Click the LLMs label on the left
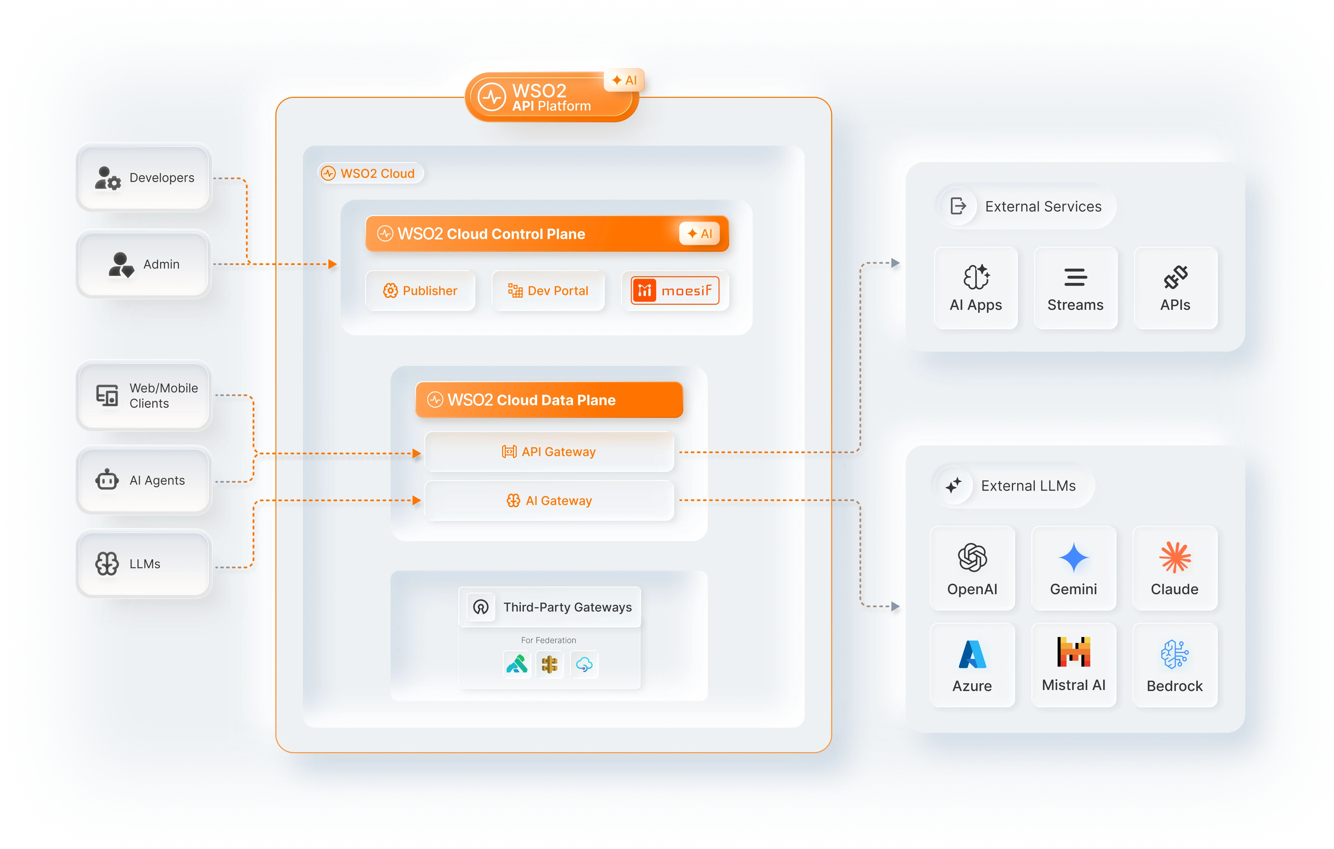 [x=144, y=564]
